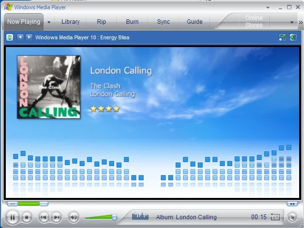304x228 pixels.
Task: Click the four-star rating
Action: [105, 109]
